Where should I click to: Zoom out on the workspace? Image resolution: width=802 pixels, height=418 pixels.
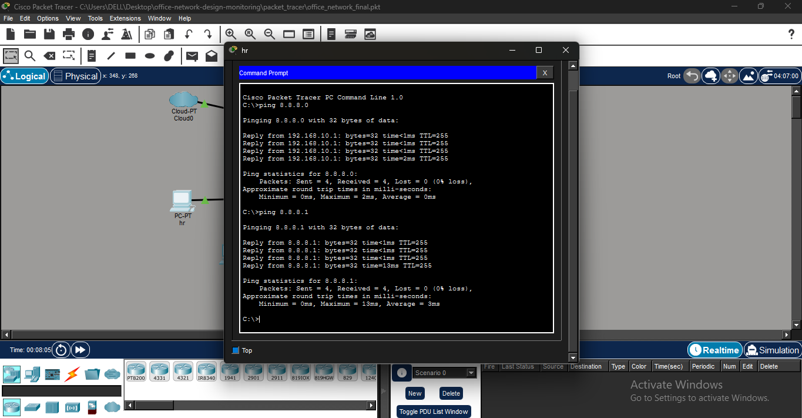pos(270,34)
